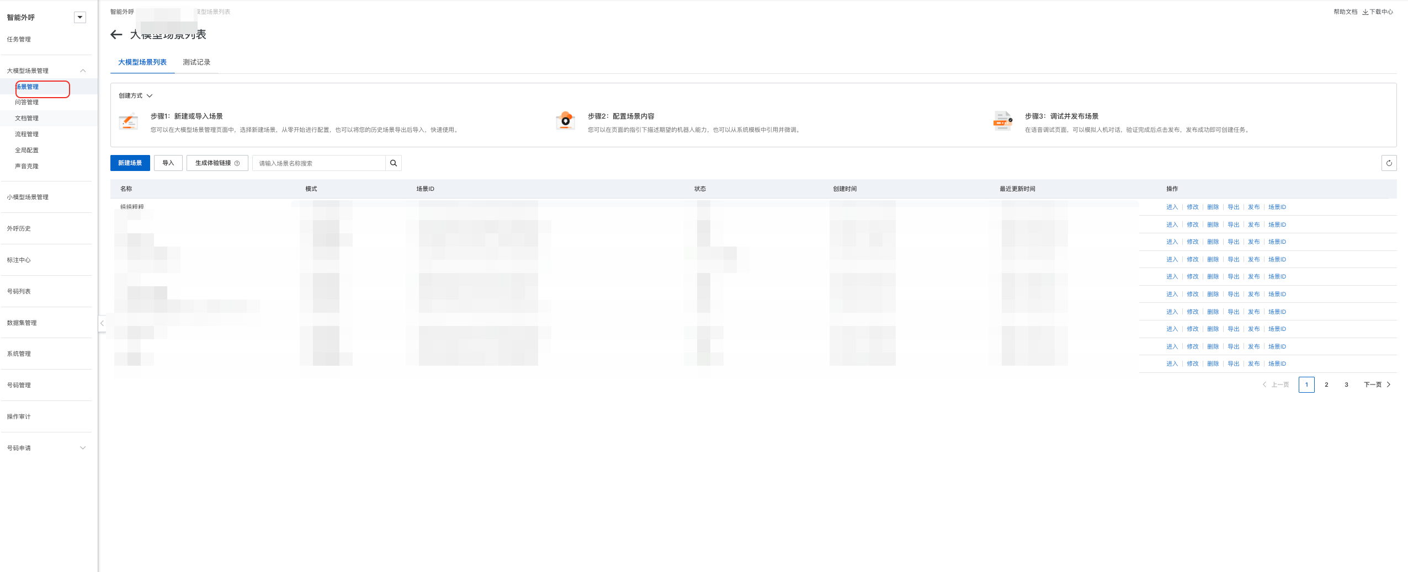Open 数据集管理 in the sidebar
The image size is (1408, 572).
click(22, 323)
